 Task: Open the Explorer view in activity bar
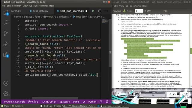[x=6, y=13]
